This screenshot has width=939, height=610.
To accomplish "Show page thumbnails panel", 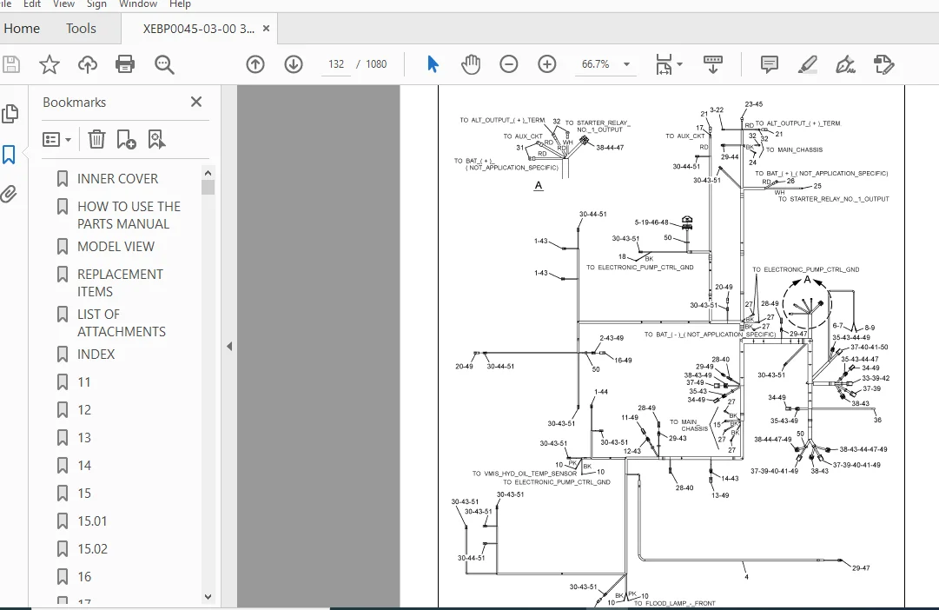I will 10,114.
